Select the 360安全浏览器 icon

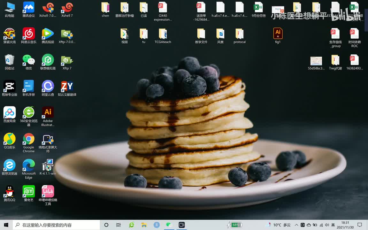click(29, 117)
